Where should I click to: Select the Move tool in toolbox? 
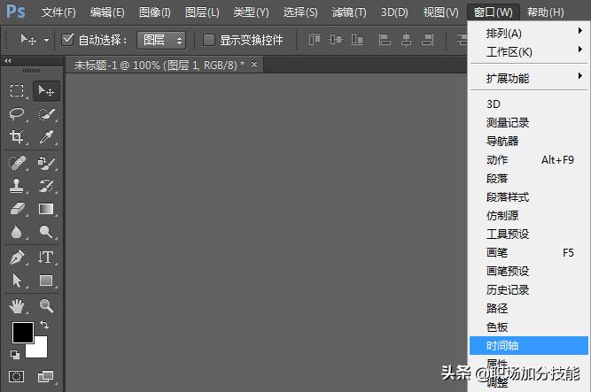click(46, 91)
